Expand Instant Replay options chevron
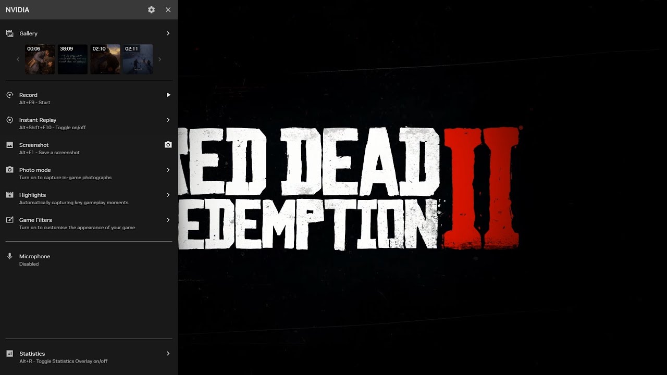This screenshot has width=667, height=375. (168, 120)
